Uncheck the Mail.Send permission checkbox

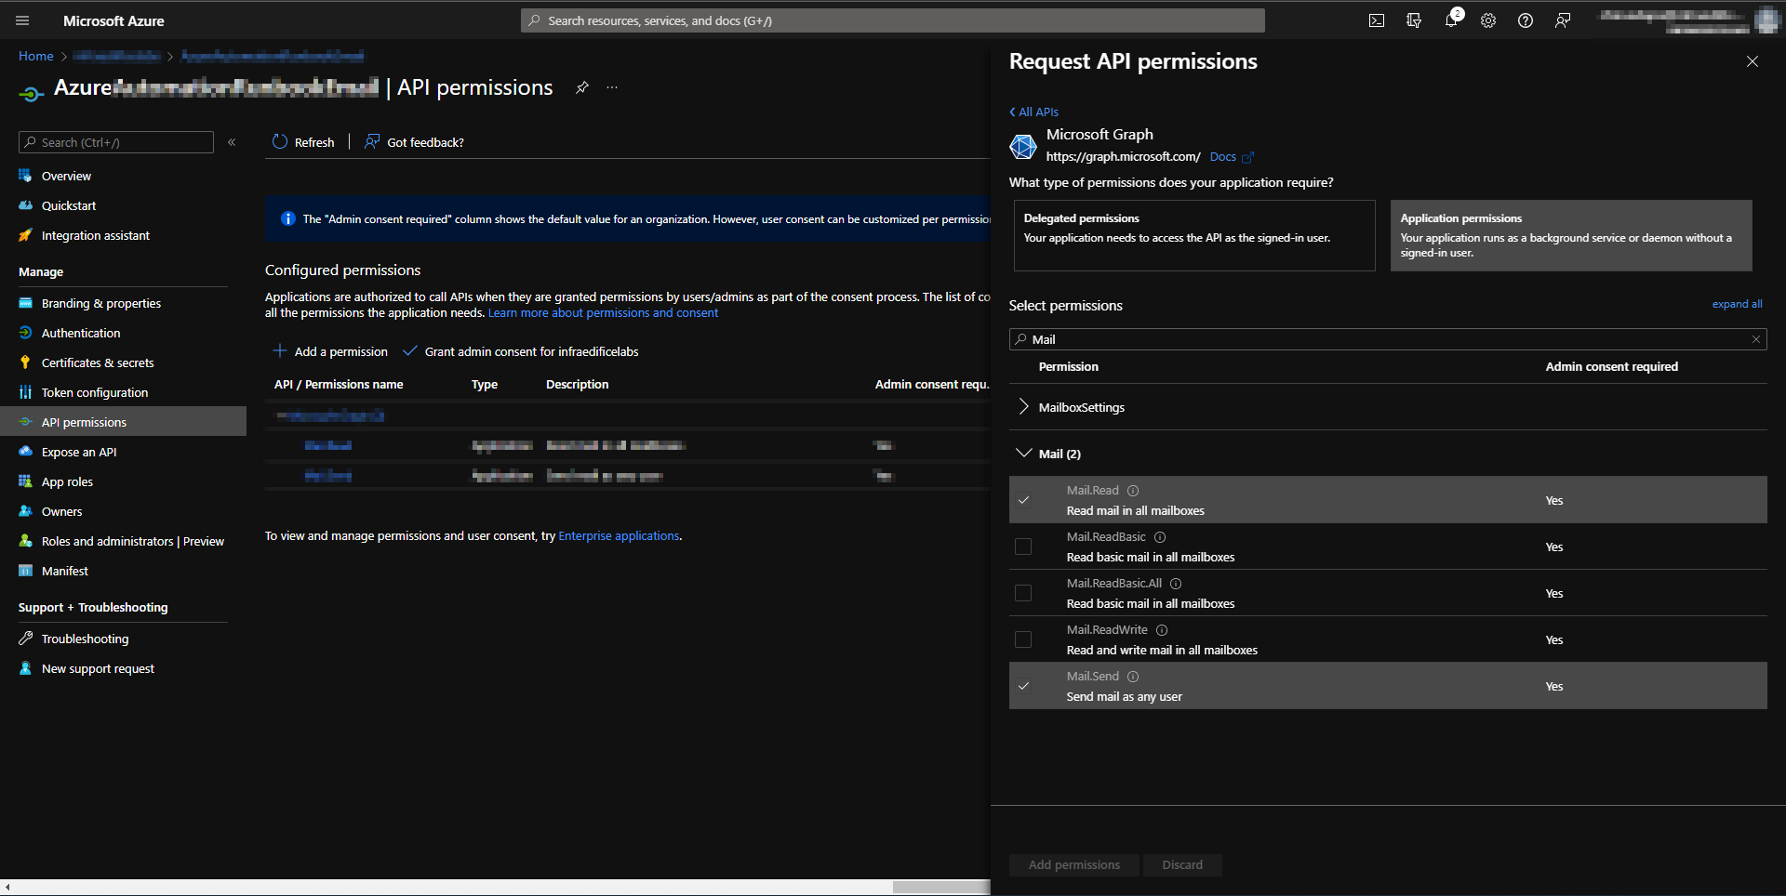click(1023, 686)
